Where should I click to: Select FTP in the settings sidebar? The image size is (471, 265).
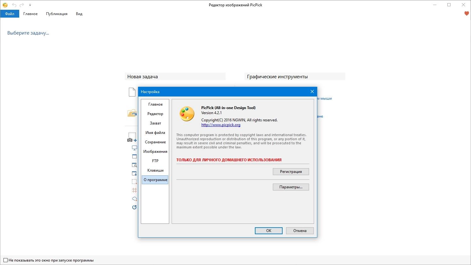point(155,161)
